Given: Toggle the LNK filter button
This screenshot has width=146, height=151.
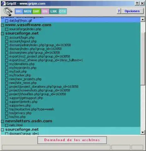Looking at the screenshot, I should [54, 11].
